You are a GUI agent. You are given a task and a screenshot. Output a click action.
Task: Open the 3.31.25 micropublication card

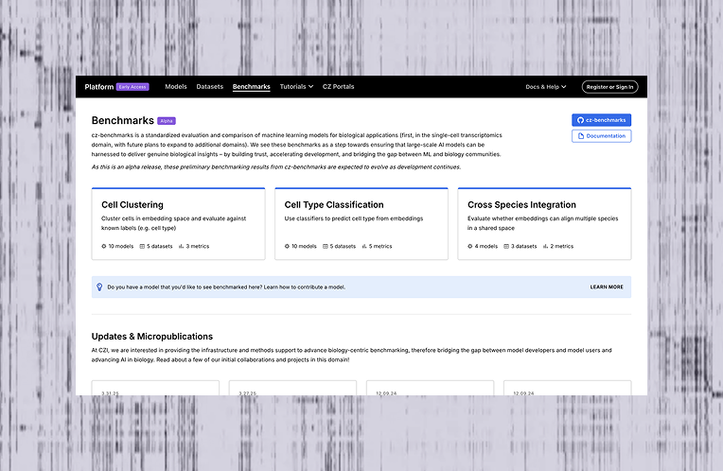pyautogui.click(x=155, y=389)
